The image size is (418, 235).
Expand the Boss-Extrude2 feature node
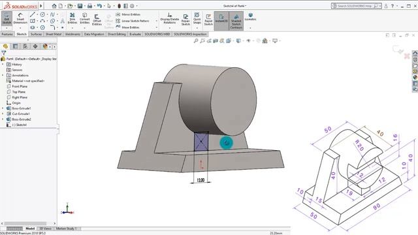[3, 119]
